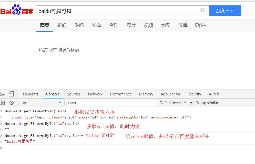255x164 pixels.
Task: Show the console sidebar icon
Action: (x=3, y=103)
